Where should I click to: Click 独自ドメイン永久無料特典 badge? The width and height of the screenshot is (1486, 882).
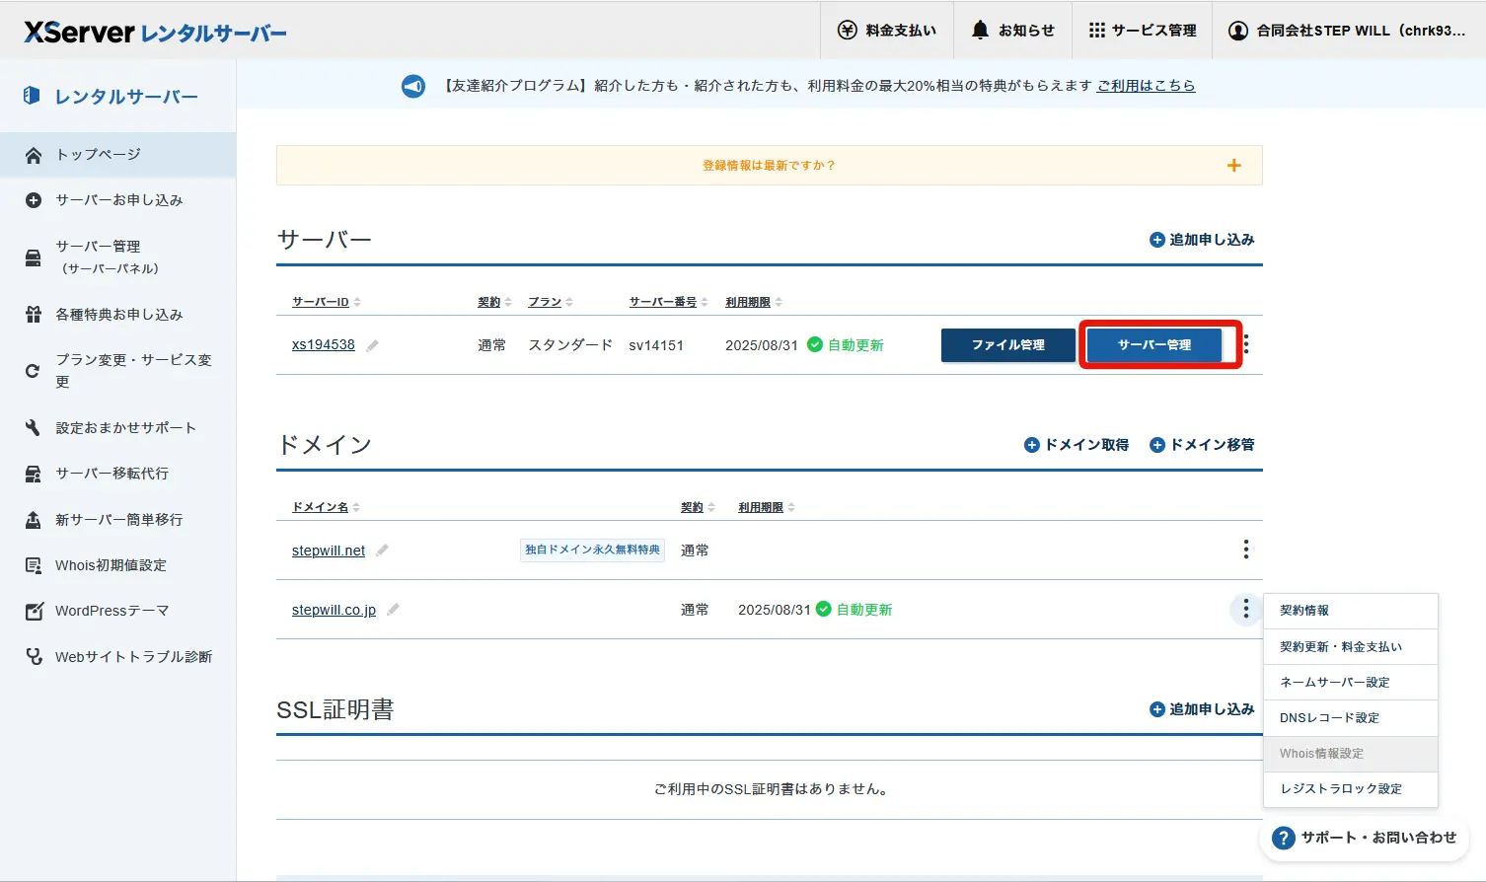coord(592,550)
